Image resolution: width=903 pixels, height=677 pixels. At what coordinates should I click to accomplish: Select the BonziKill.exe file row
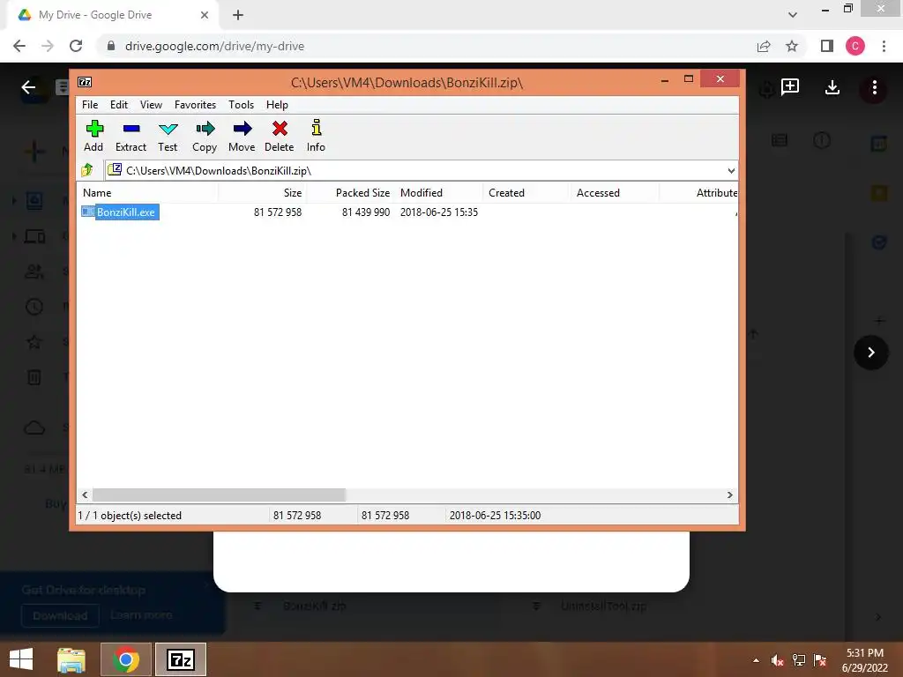pyautogui.click(x=120, y=212)
